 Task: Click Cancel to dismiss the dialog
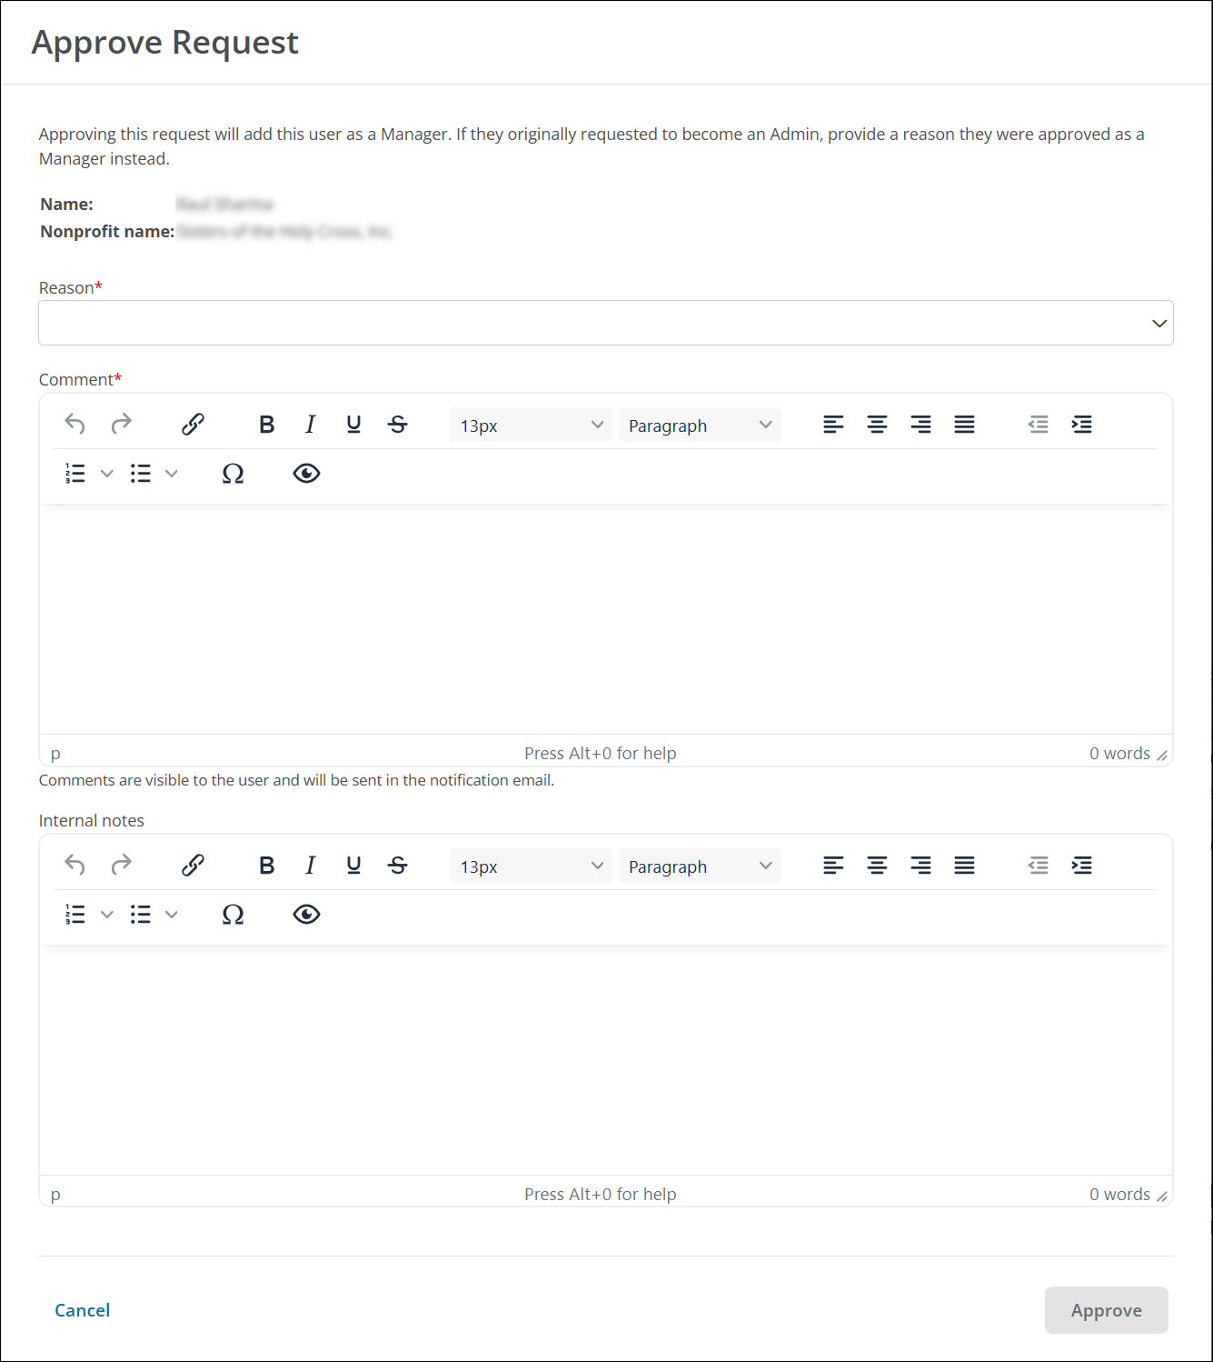pos(82,1310)
